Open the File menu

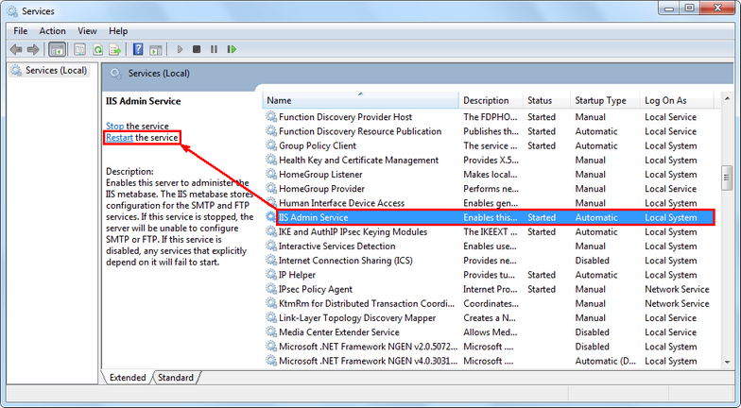tap(21, 31)
